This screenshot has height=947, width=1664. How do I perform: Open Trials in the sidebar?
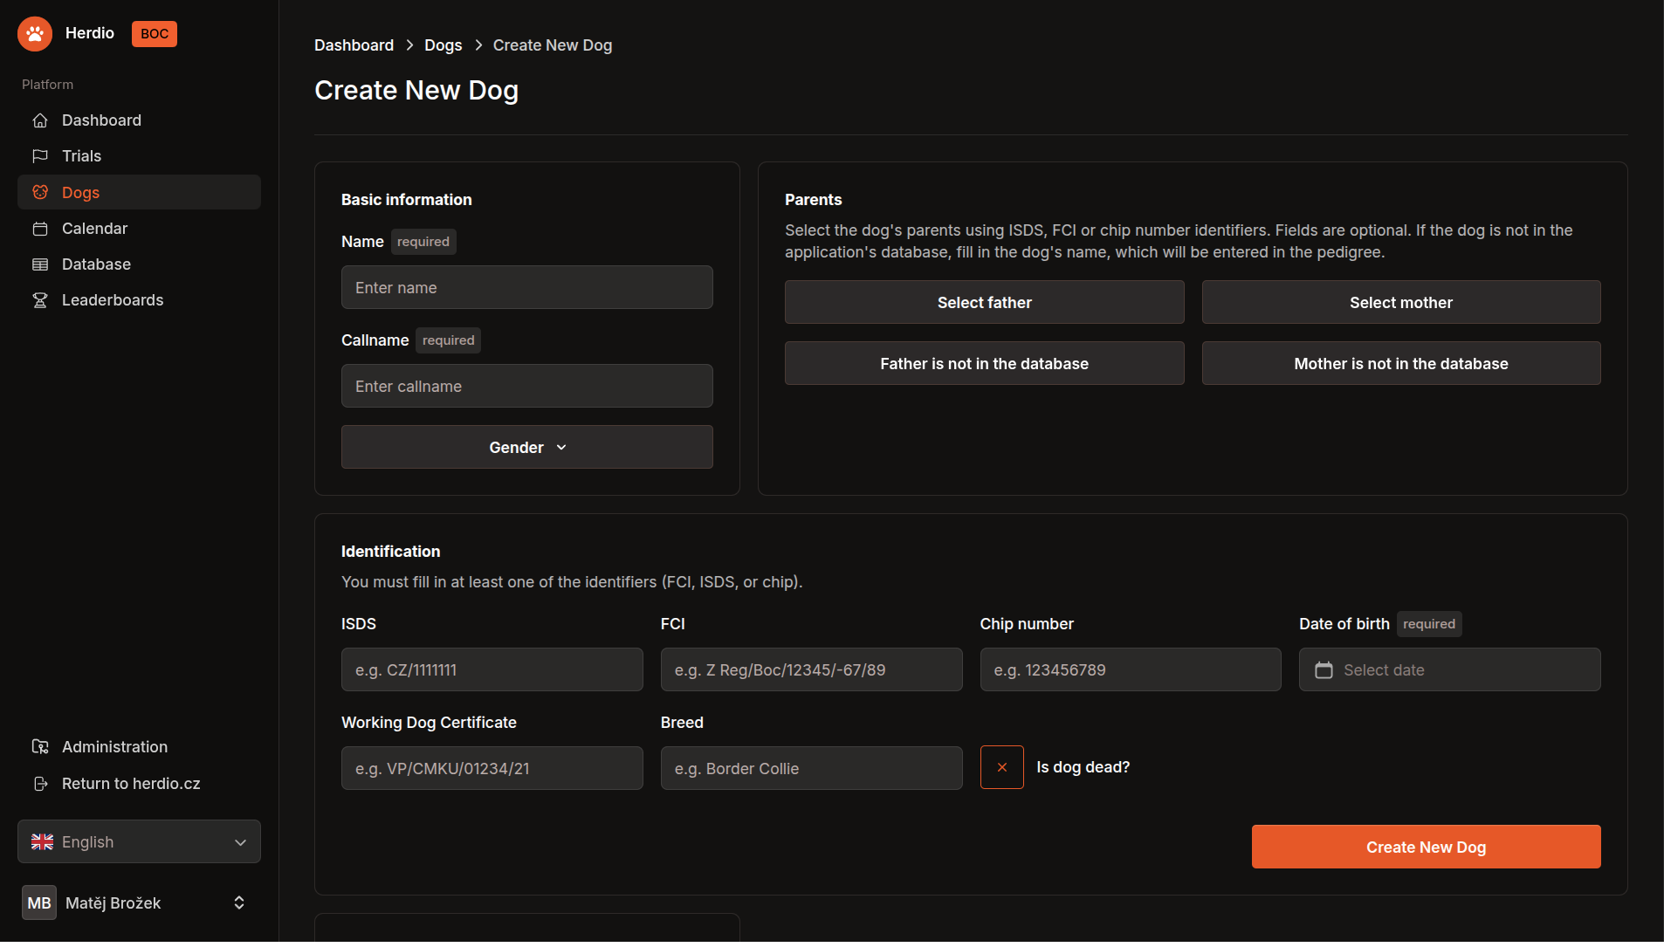click(x=140, y=156)
